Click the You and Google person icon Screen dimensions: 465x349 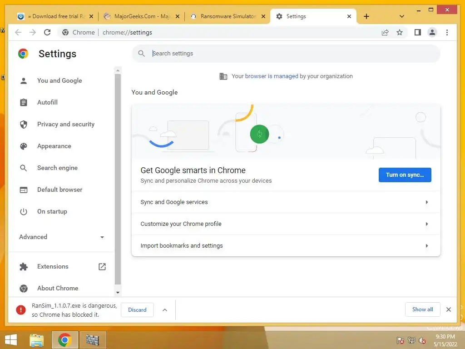(x=24, y=81)
